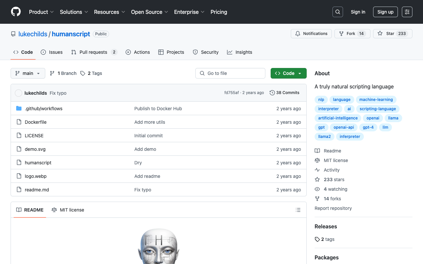Switch to the Pull requests tab

[94, 52]
